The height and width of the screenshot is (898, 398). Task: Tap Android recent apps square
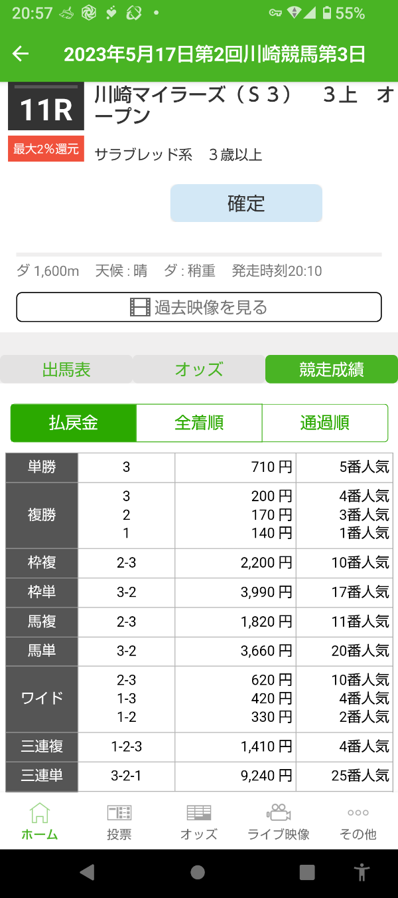307,872
